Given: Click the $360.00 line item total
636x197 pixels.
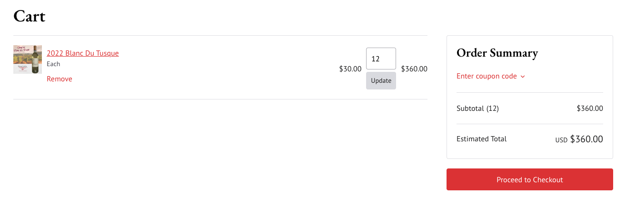Looking at the screenshot, I should 414,69.
